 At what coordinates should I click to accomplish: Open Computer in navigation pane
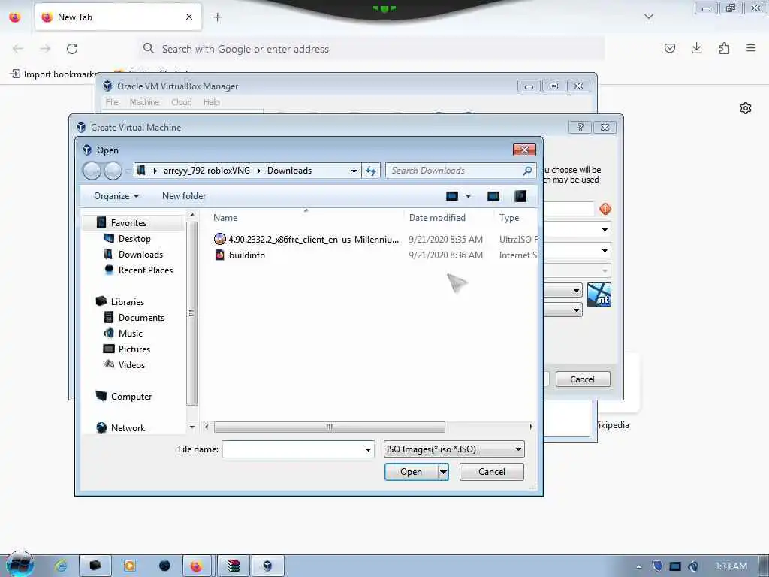[x=131, y=397]
